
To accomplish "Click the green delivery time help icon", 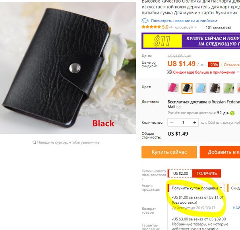I will (232, 113).
